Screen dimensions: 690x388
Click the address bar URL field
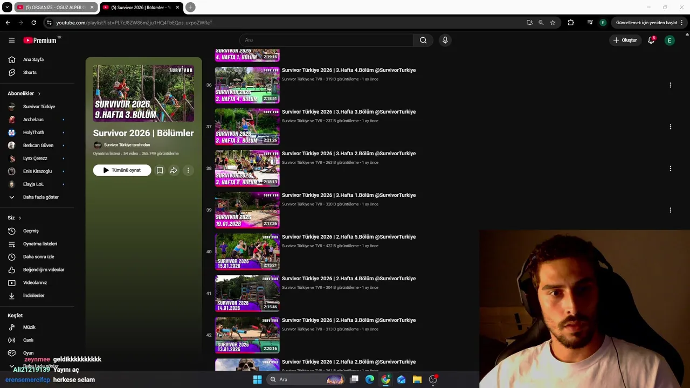click(x=286, y=23)
